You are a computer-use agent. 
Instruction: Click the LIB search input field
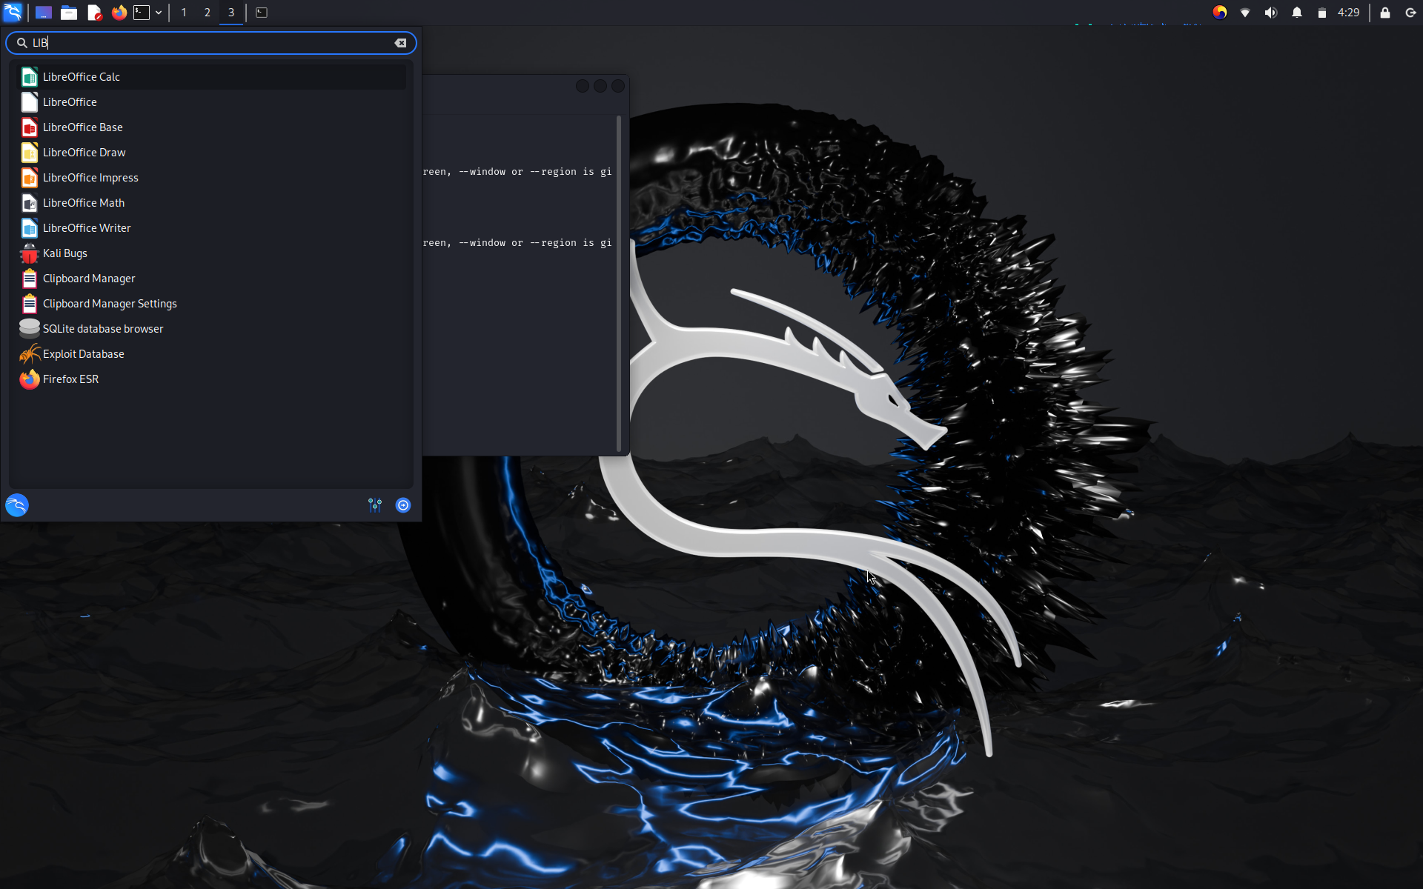(x=208, y=43)
